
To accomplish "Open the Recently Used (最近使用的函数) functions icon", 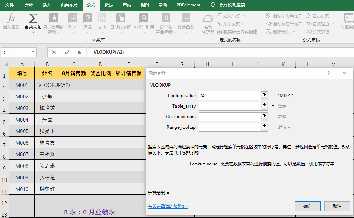I will pyautogui.click(x=54, y=18).
